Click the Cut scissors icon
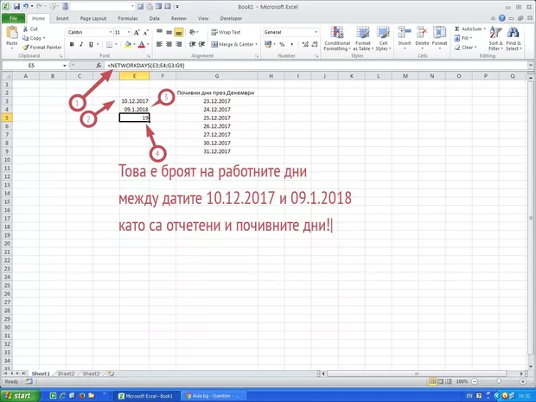 coord(25,29)
